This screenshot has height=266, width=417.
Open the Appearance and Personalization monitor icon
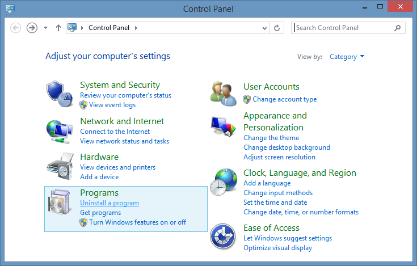224,126
